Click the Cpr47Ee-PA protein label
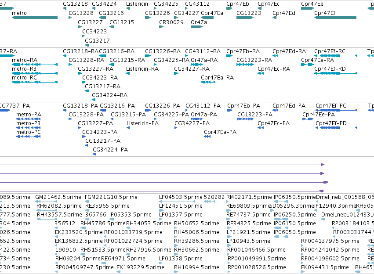The width and height of the screenshot is (374, 274). (x=319, y=115)
